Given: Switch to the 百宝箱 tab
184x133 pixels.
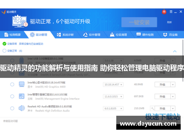Looking at the screenshot, I should pos(170,35).
